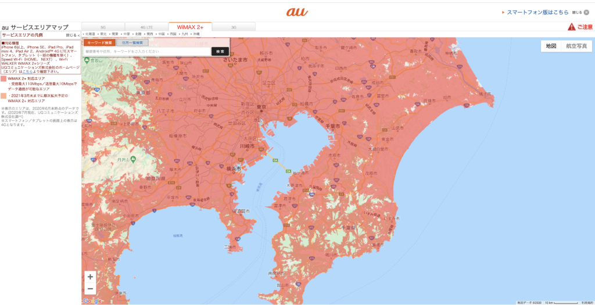595x305 pixels.
Task: Open the 利用規約 terms link at the map's corner
Action: coord(587,303)
